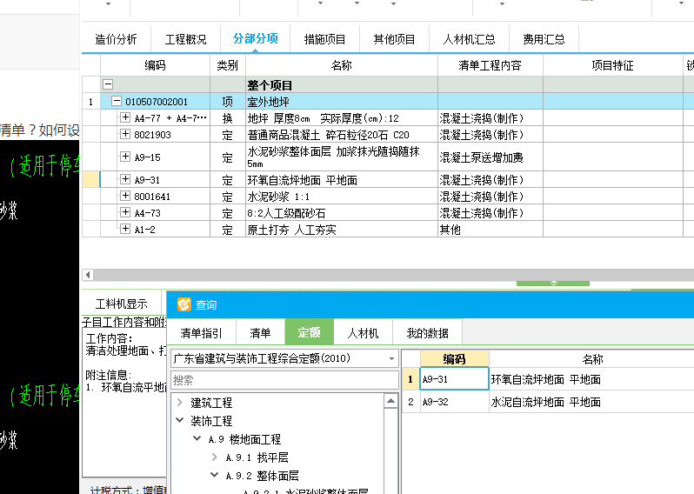Select the 环氧自流坪地面 平地面 cell in the main table

point(341,180)
